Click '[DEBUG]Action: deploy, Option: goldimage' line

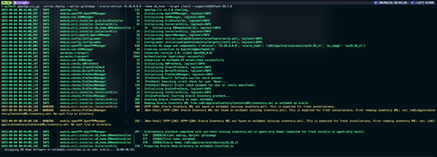point(184,135)
